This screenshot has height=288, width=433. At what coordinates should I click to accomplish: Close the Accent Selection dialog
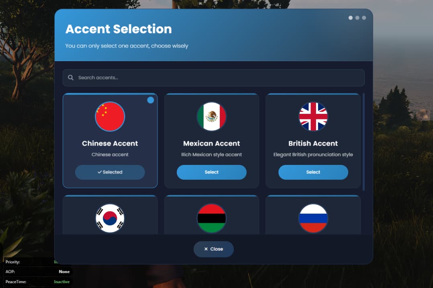pos(213,249)
